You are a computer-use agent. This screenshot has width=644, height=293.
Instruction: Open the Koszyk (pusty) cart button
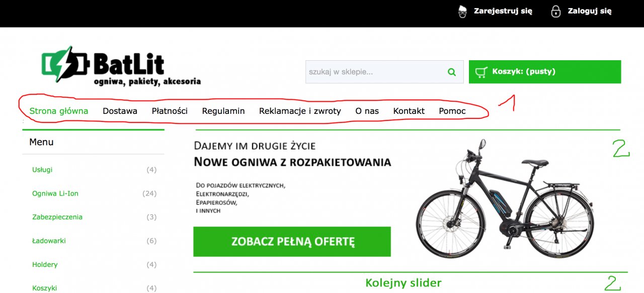coord(545,72)
